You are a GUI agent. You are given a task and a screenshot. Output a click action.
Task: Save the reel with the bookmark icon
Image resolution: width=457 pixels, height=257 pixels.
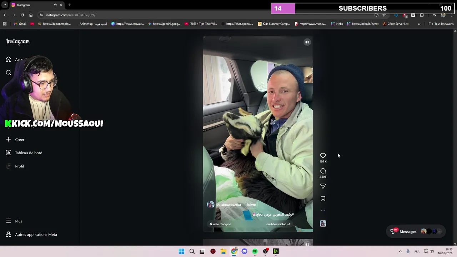pos(323,198)
